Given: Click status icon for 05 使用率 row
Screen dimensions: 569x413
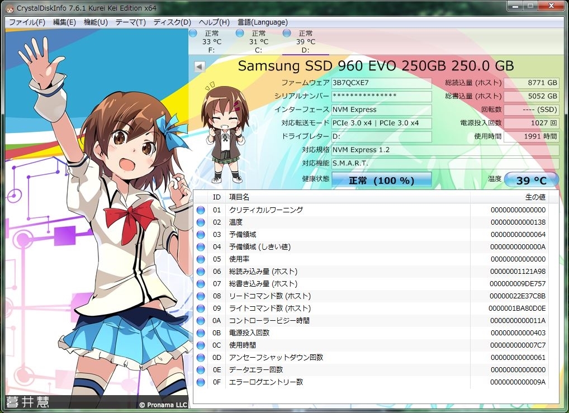Looking at the screenshot, I should pos(201,259).
